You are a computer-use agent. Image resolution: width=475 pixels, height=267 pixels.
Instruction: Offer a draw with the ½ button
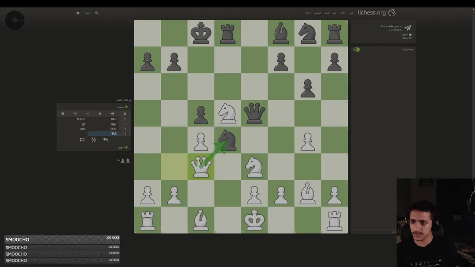click(94, 140)
